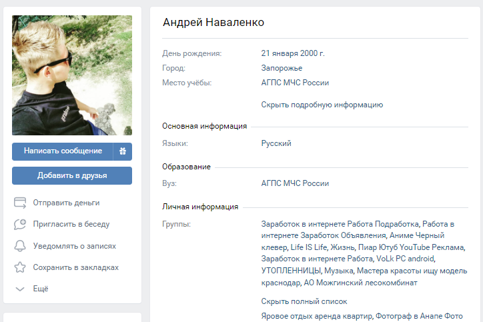Screen dimensions: 483x322
Task: Click the Группы label
Action: point(177,224)
